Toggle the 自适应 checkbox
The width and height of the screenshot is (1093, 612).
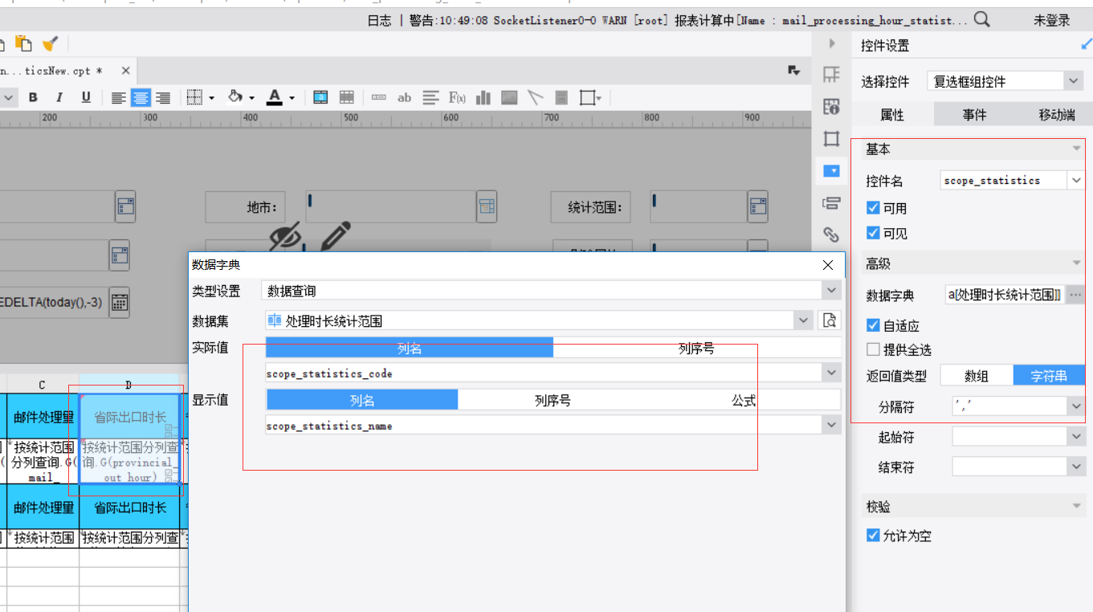click(x=874, y=325)
